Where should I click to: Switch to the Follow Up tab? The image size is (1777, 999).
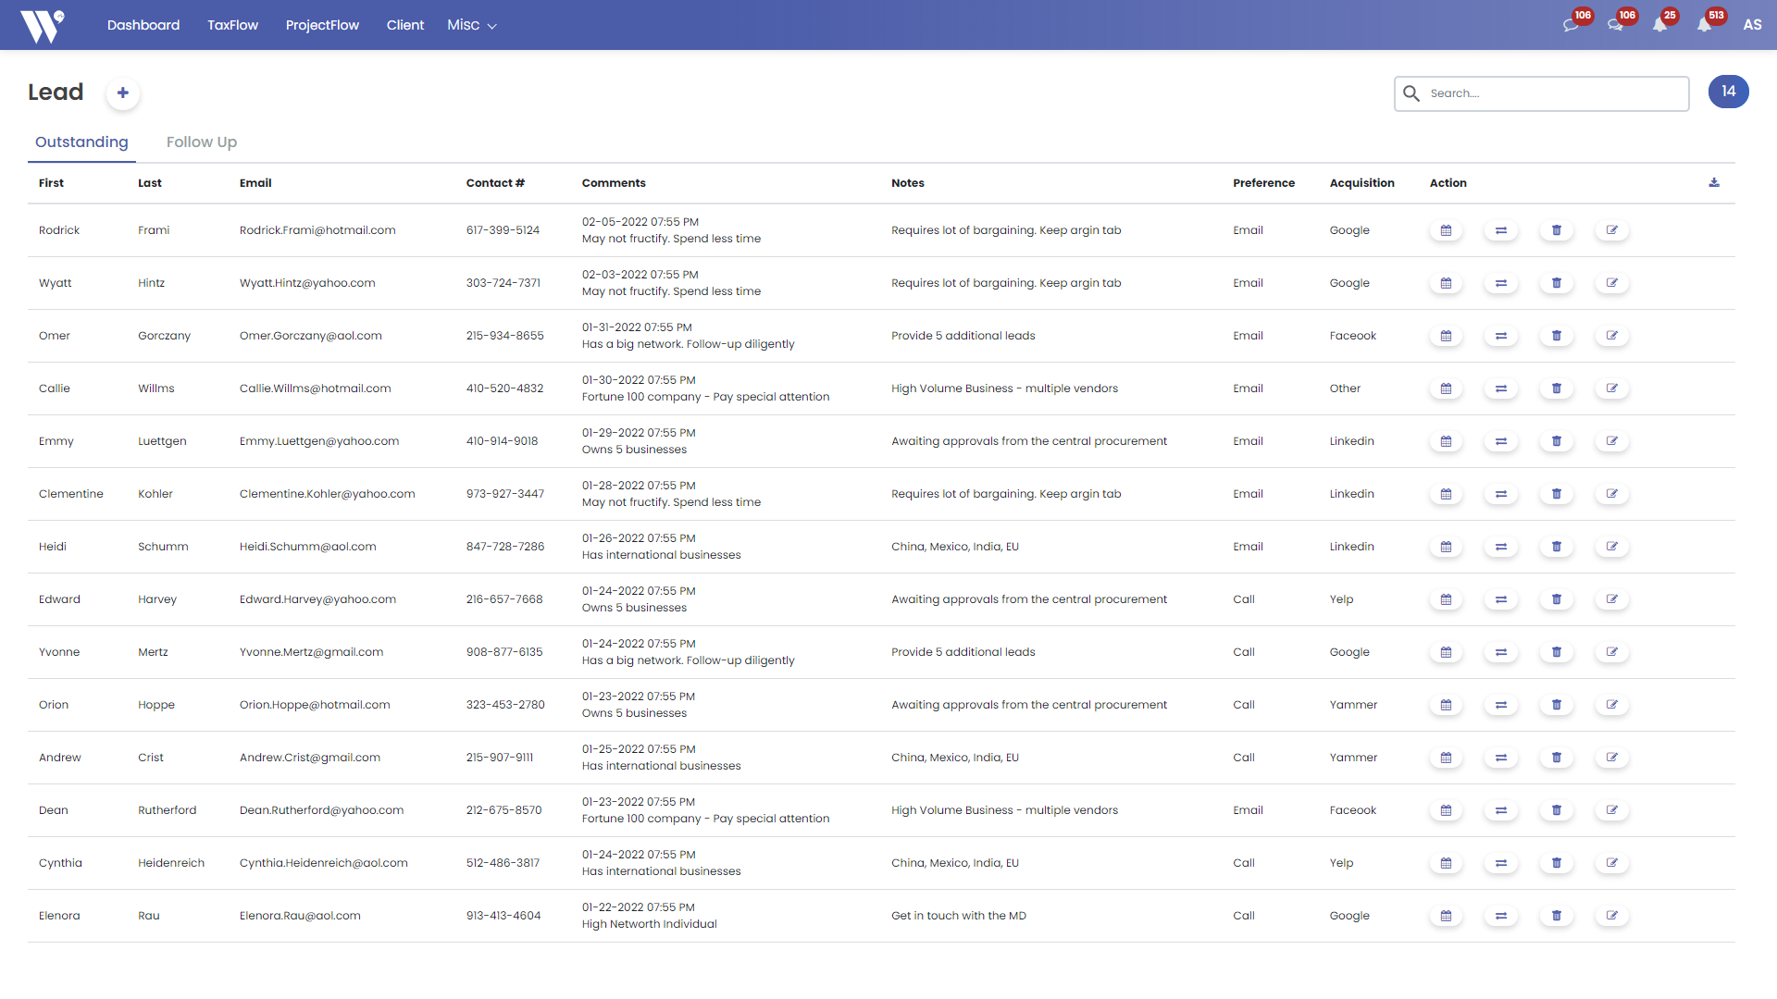[202, 142]
